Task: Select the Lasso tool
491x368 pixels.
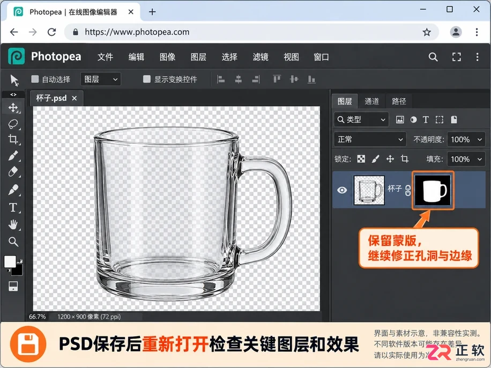Action: [x=13, y=124]
